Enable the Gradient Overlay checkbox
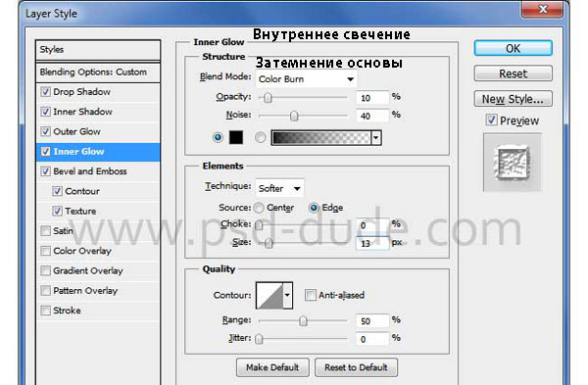The image size is (588, 385). click(x=45, y=270)
